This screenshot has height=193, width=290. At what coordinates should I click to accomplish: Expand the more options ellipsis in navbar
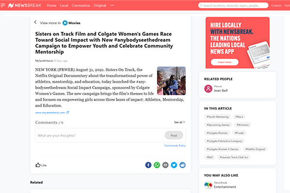coord(112,5)
